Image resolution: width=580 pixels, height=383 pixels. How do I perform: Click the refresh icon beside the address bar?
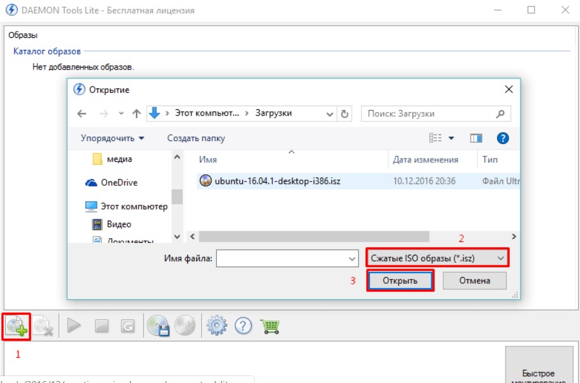pyautogui.click(x=345, y=114)
